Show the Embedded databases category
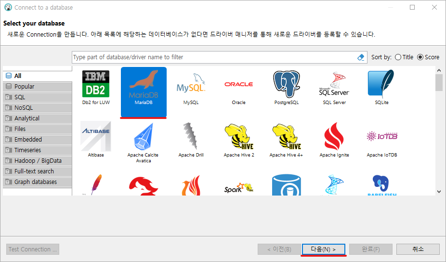 [37, 139]
